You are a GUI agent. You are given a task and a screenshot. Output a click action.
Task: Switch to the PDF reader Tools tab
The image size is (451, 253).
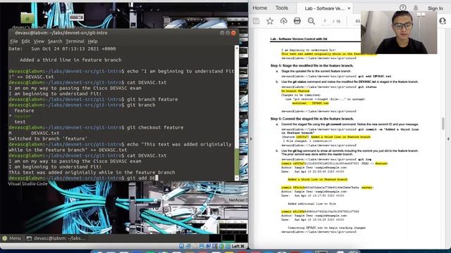[x=282, y=8]
